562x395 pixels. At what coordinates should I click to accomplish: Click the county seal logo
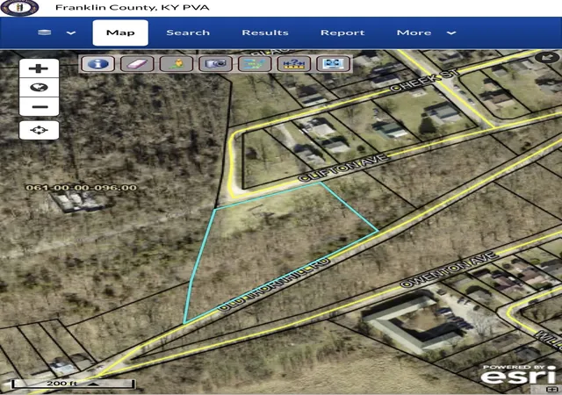[x=19, y=7]
